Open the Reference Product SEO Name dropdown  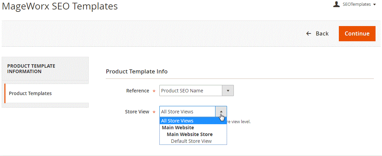(x=196, y=90)
